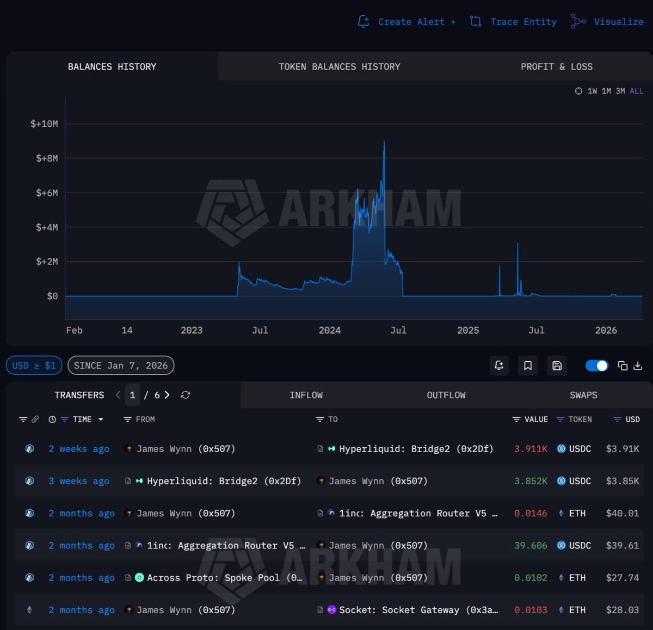
Task: Click the 0.0146 ETH value
Action: tap(531, 513)
